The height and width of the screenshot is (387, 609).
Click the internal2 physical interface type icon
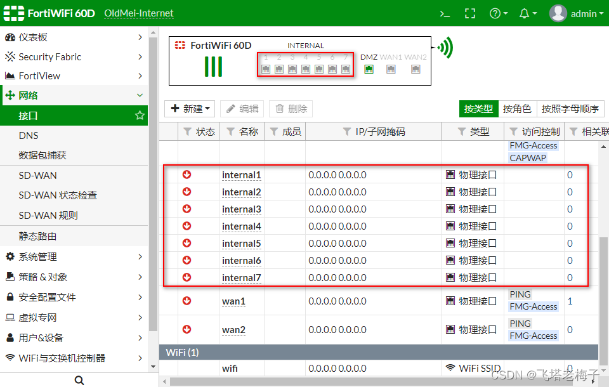click(450, 192)
